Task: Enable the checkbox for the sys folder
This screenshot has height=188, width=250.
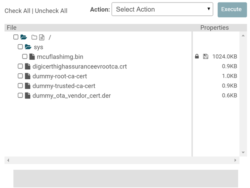Action: tap(20, 47)
